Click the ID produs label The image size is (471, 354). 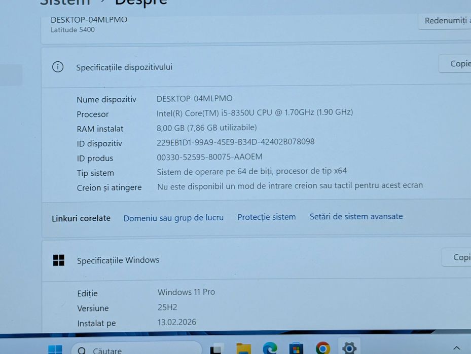click(95, 159)
